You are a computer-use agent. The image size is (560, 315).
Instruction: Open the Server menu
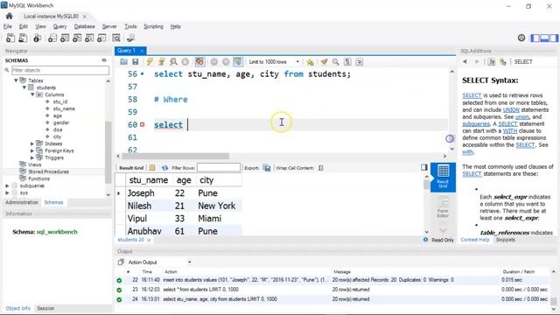pyautogui.click(x=109, y=26)
